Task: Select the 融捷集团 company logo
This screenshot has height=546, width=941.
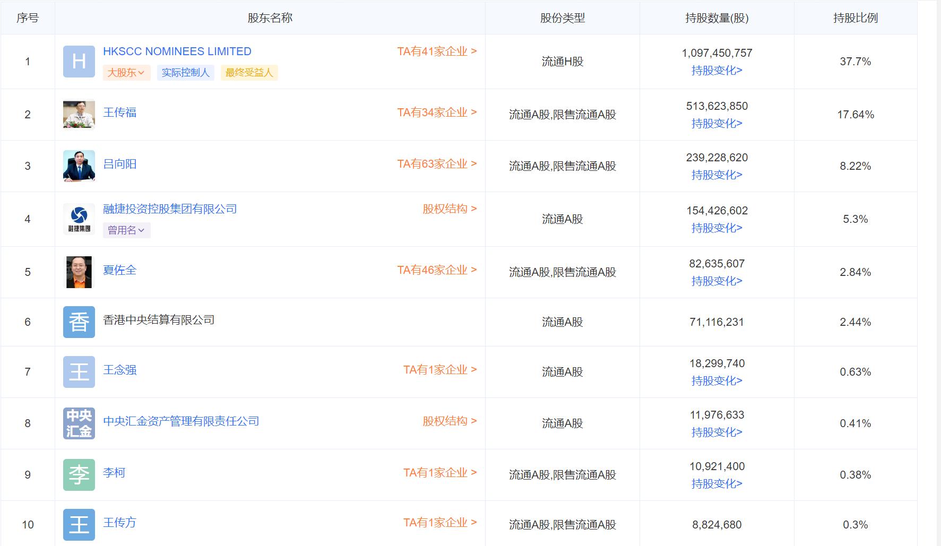Action: pyautogui.click(x=79, y=215)
